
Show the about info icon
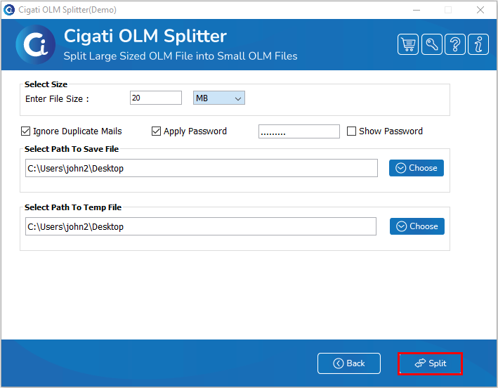tap(478, 44)
